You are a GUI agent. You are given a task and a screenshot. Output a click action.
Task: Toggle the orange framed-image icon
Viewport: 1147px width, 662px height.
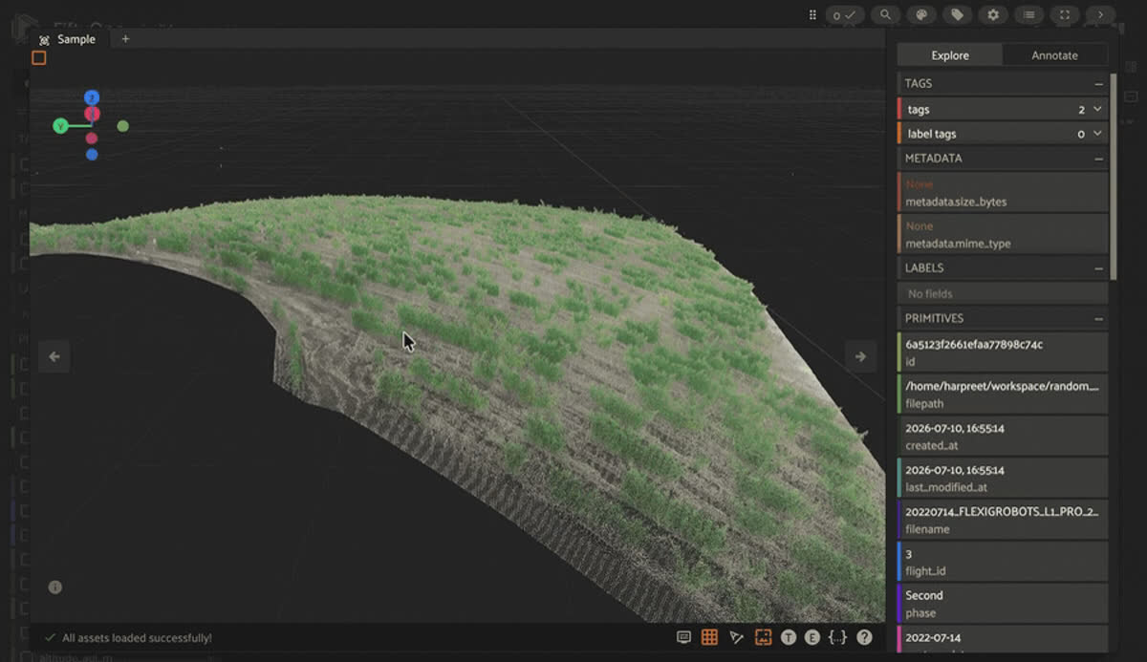pyautogui.click(x=763, y=637)
